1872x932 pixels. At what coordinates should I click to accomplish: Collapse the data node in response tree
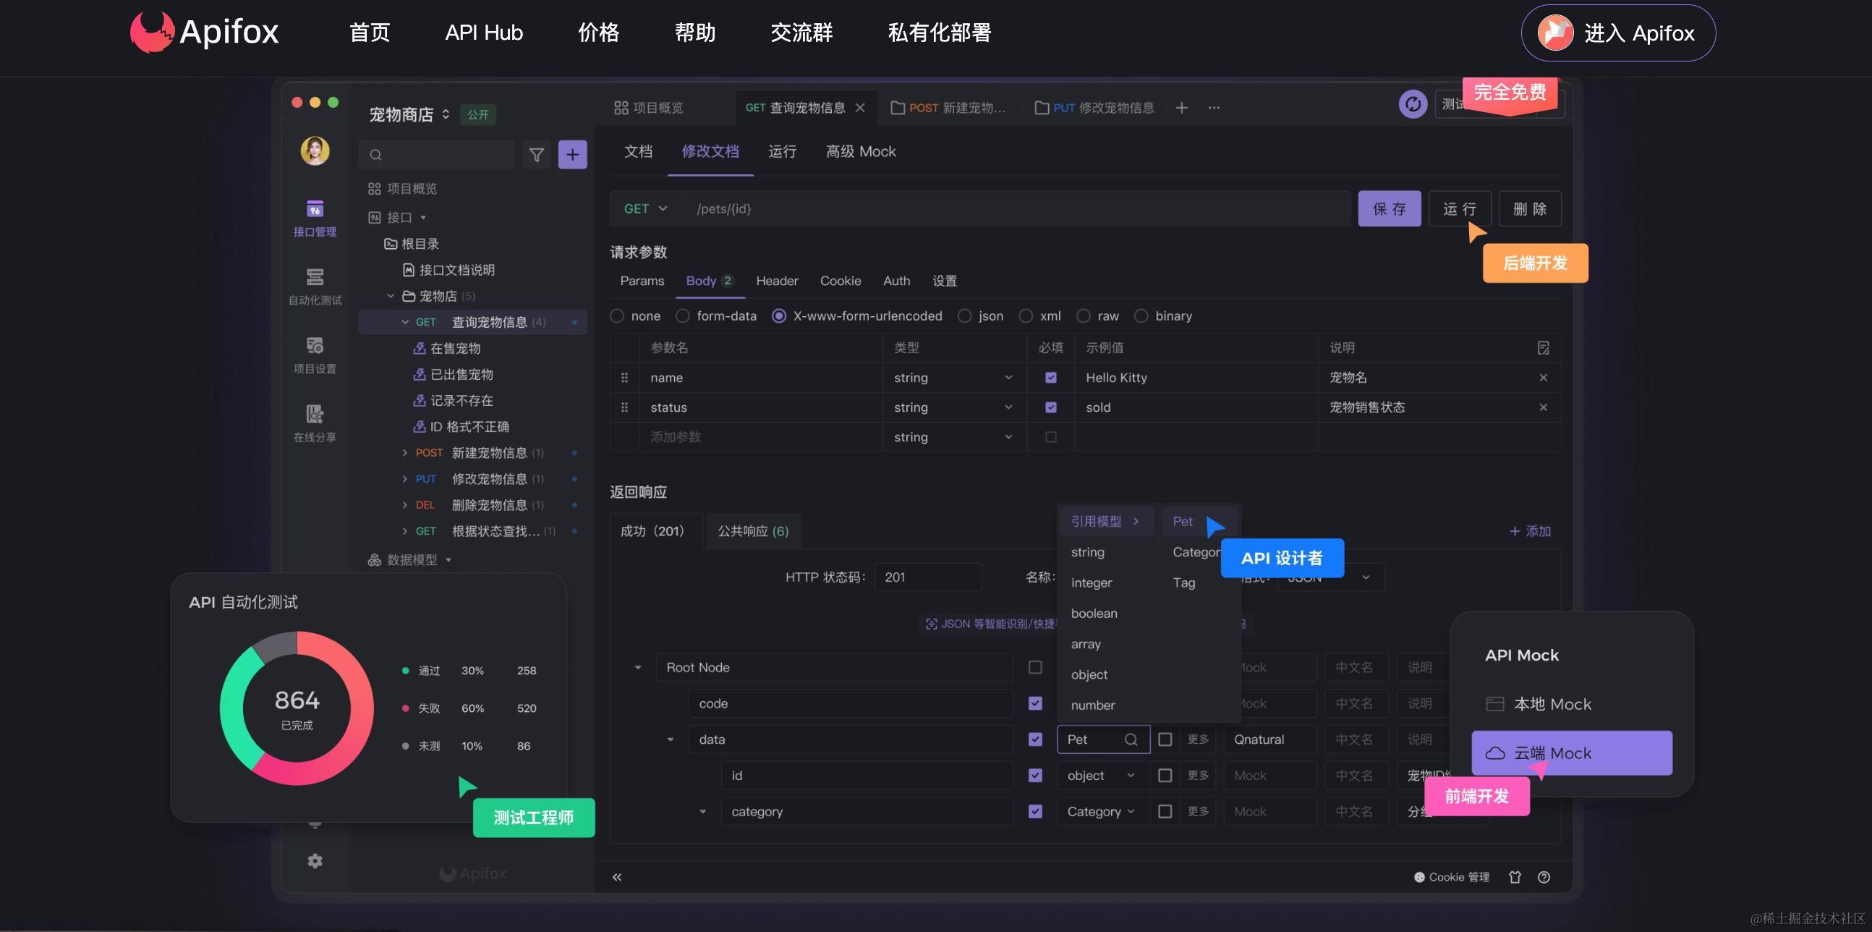670,740
